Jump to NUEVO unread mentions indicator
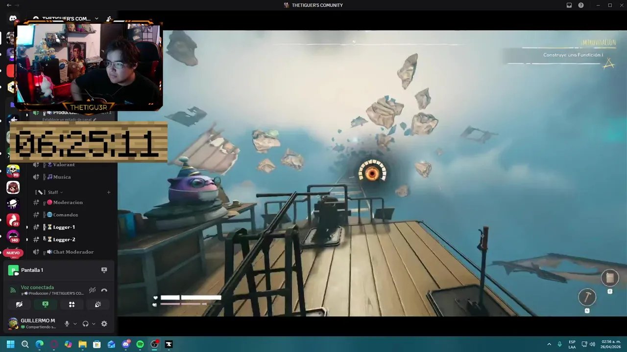627x352 pixels. pyautogui.click(x=13, y=253)
